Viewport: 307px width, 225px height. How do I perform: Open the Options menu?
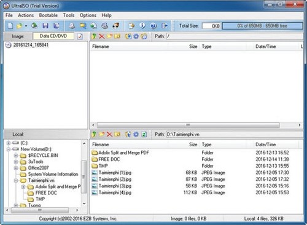tap(88, 15)
